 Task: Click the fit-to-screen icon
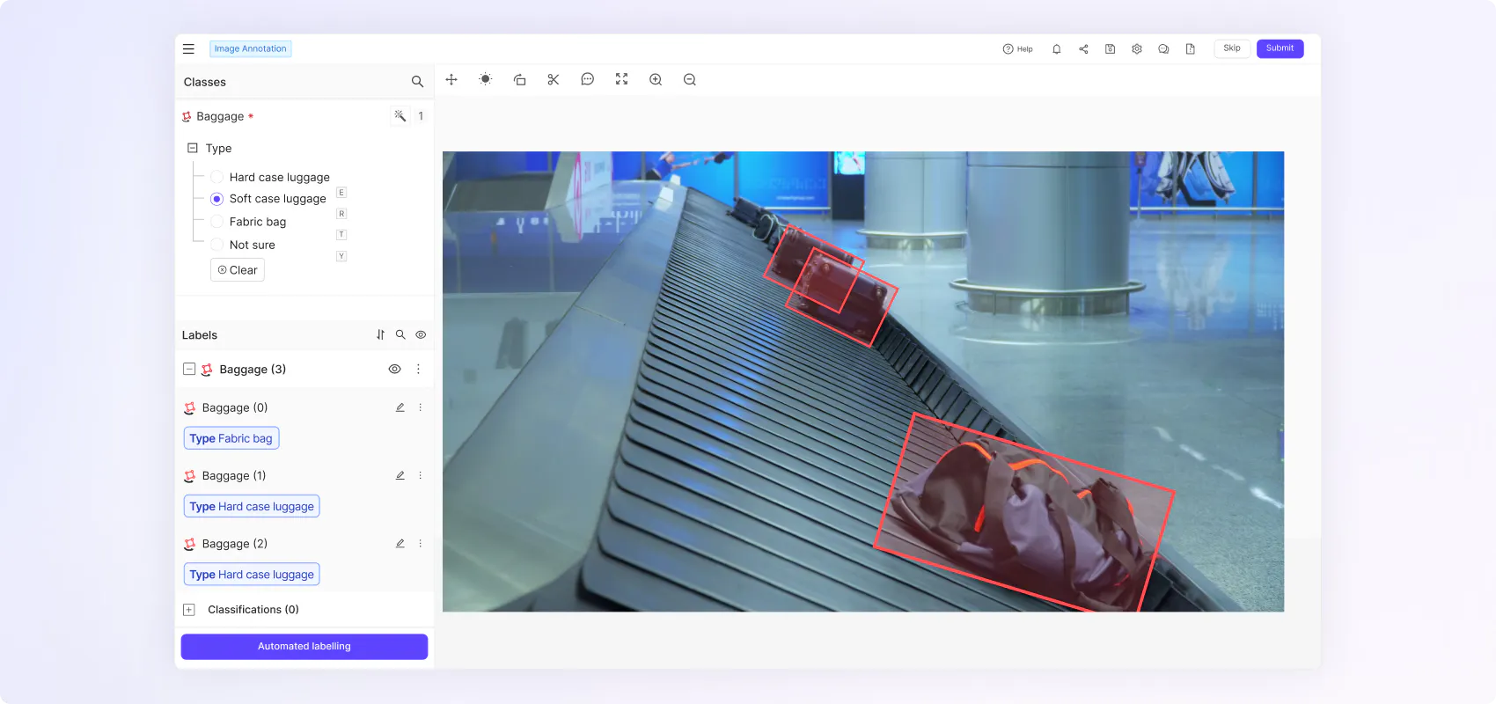(x=621, y=79)
